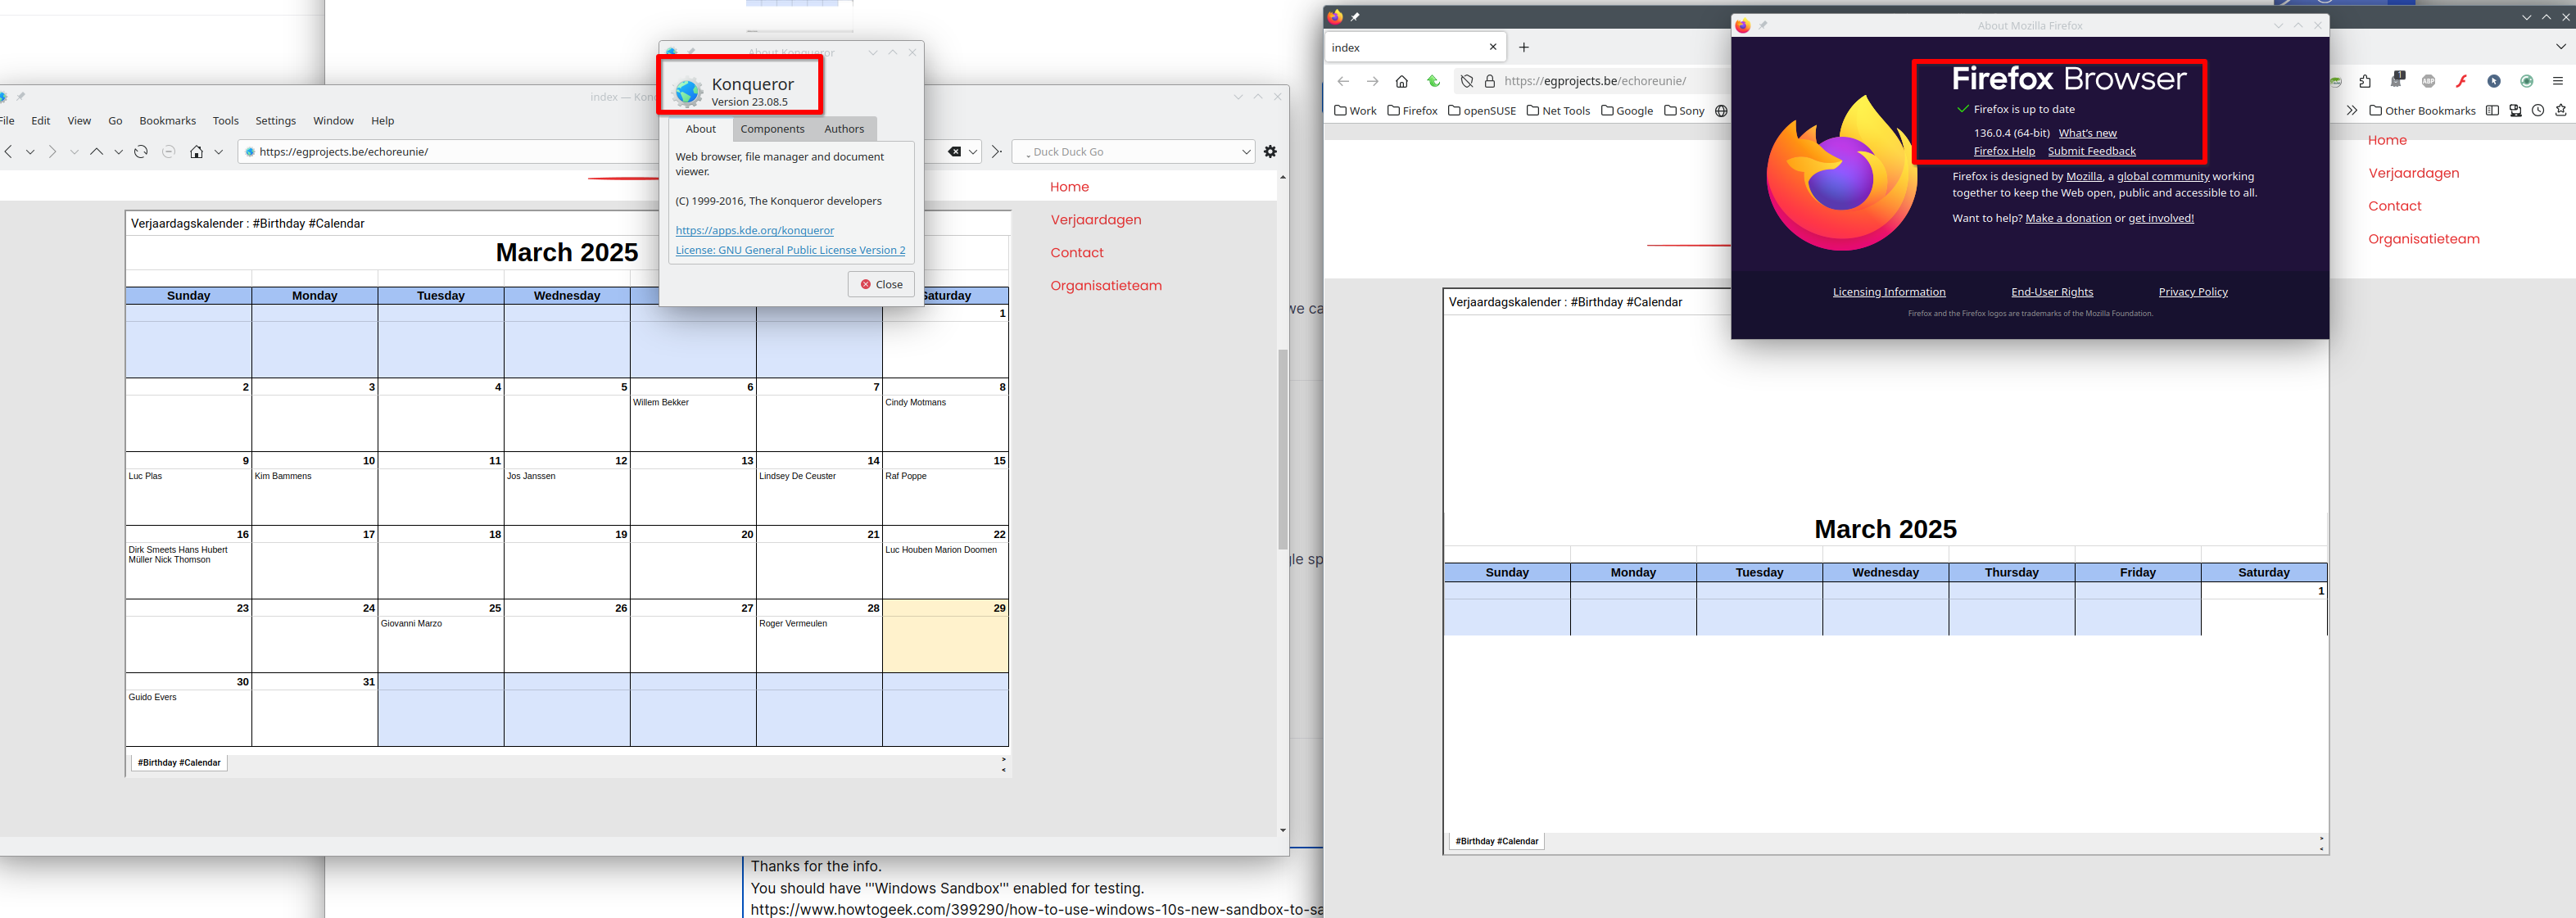Viewport: 2576px width, 918px height.
Task: Go back in Konqueror toolbar
Action: pyautogui.click(x=9, y=152)
